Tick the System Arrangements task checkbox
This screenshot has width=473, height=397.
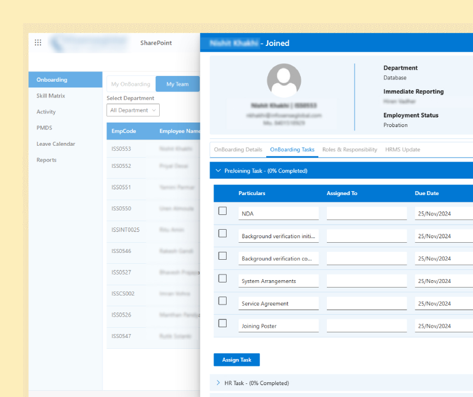223,278
